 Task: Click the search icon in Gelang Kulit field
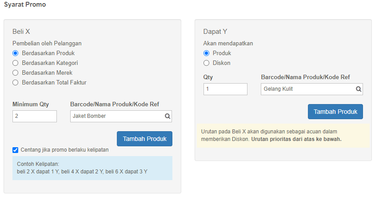(x=358, y=89)
